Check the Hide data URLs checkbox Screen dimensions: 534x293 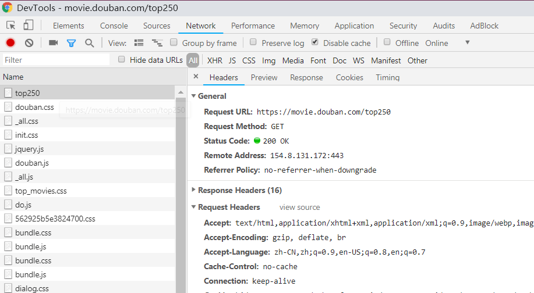click(x=121, y=59)
